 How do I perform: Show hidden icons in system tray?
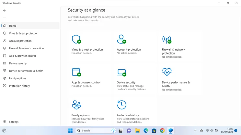(195, 130)
